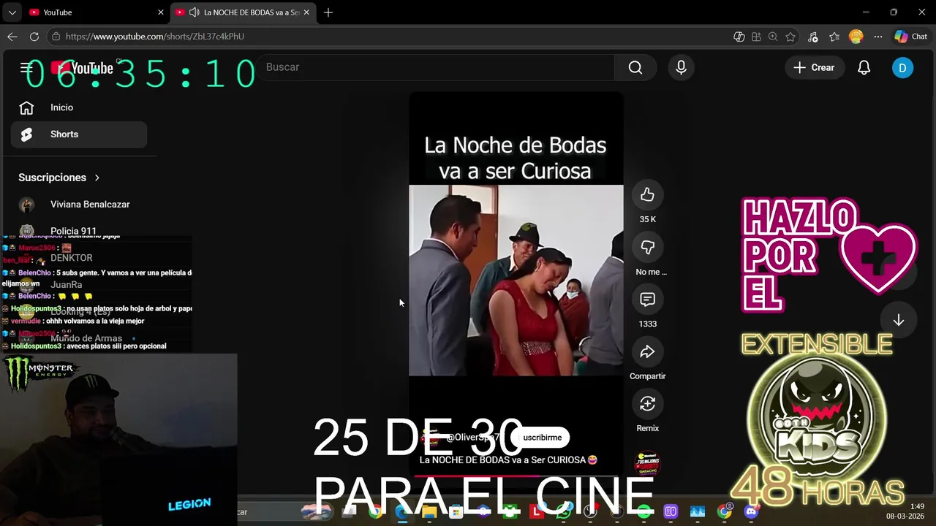Open the sound thumbnail below Remix

point(647,463)
